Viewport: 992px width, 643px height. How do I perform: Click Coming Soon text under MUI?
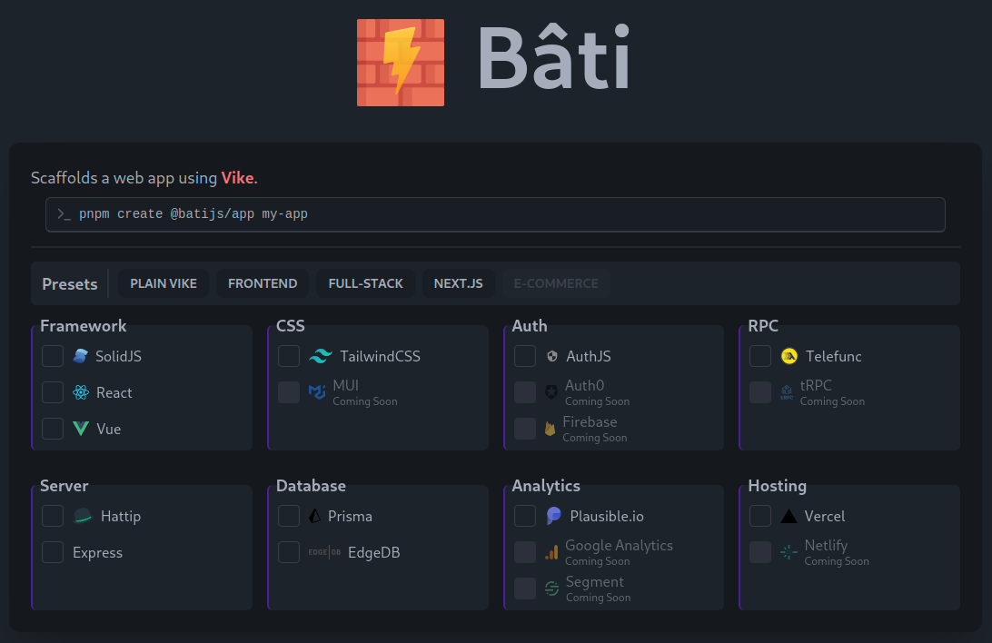pos(365,401)
